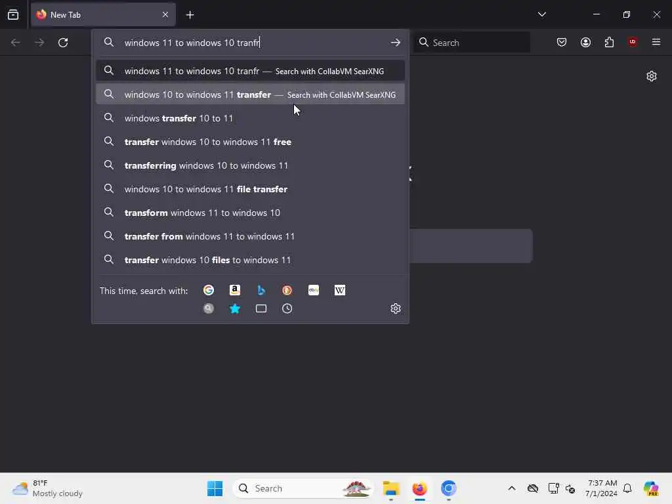Search this time with Amazon icon

coord(235,290)
